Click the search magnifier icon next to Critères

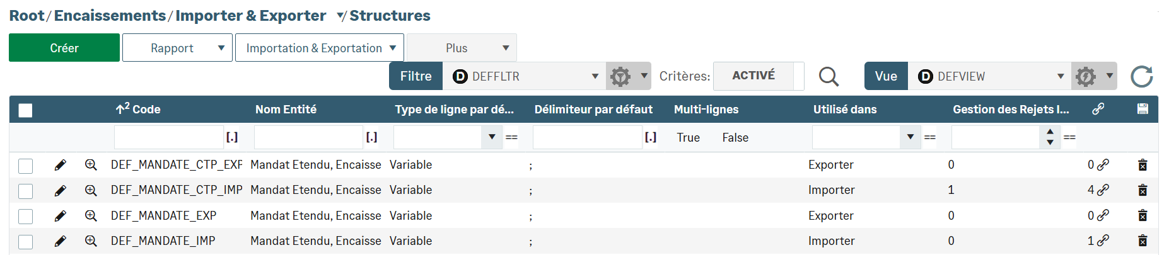point(829,76)
